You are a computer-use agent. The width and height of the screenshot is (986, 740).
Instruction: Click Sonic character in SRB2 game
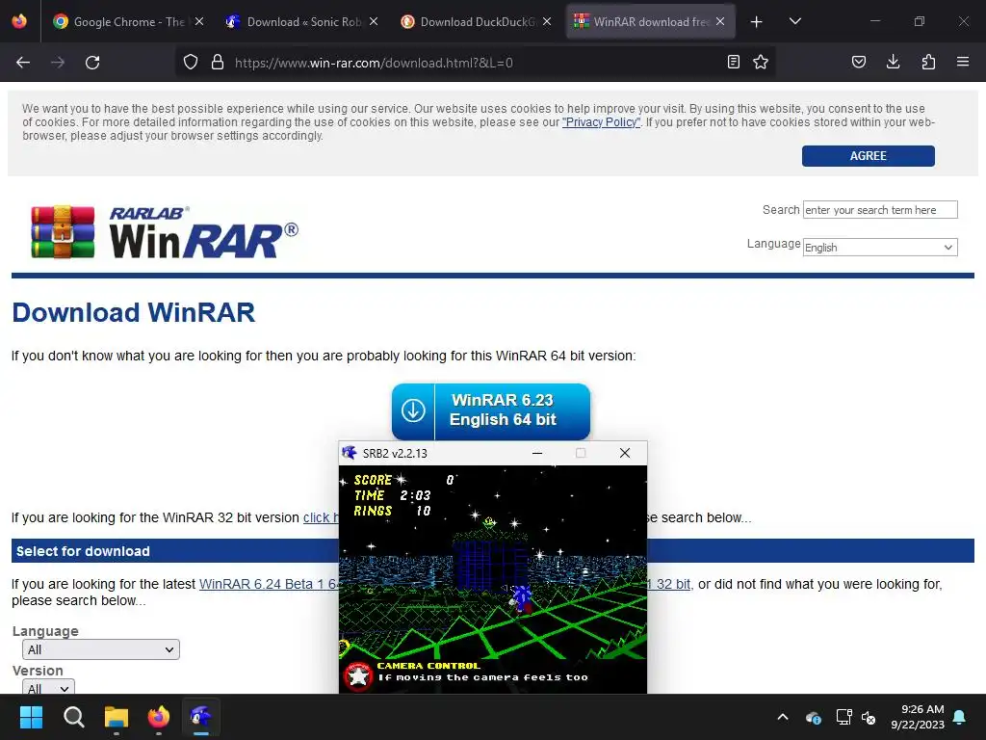coord(521,598)
